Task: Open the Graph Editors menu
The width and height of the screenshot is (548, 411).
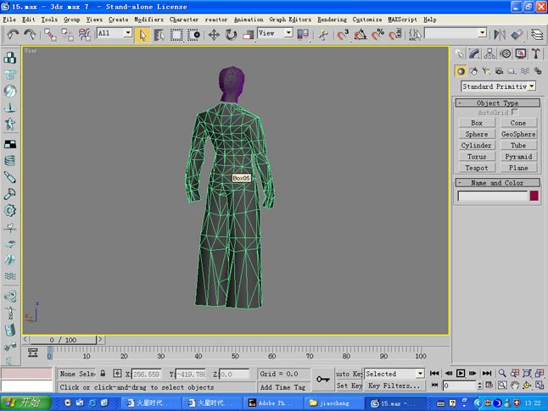Action: point(290,19)
